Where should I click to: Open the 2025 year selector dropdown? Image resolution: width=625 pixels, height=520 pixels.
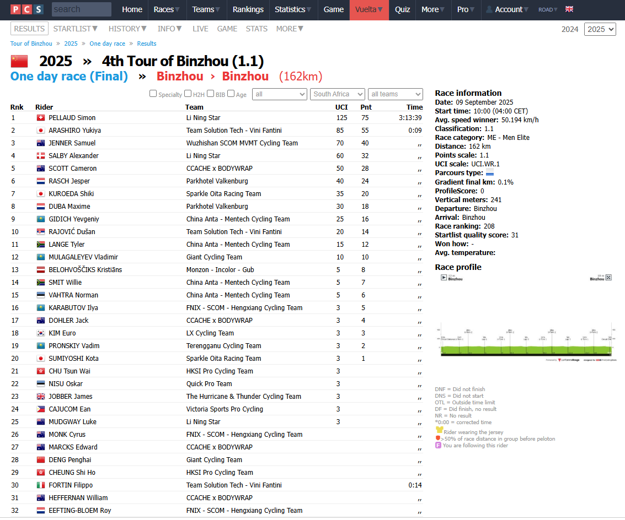600,29
